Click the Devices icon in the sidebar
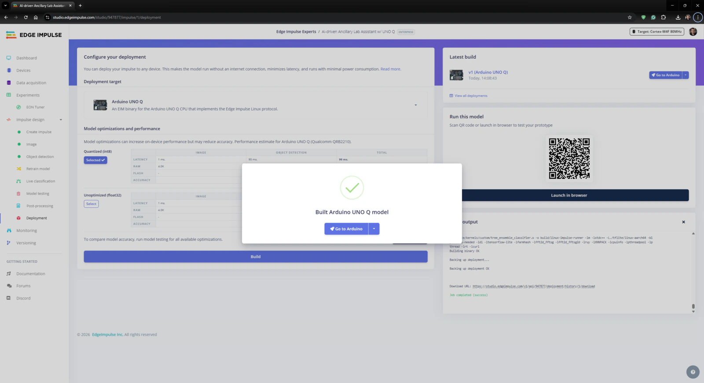 [x=9, y=70]
